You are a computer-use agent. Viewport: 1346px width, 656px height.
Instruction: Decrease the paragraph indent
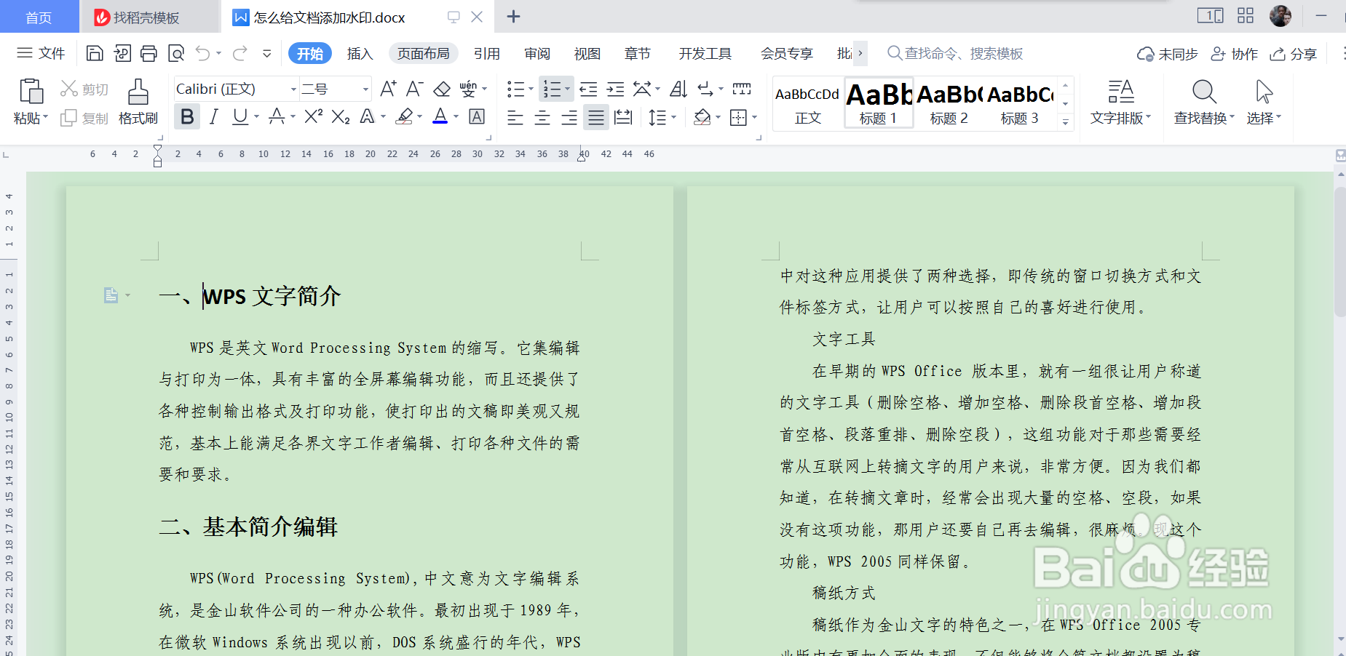(x=588, y=89)
